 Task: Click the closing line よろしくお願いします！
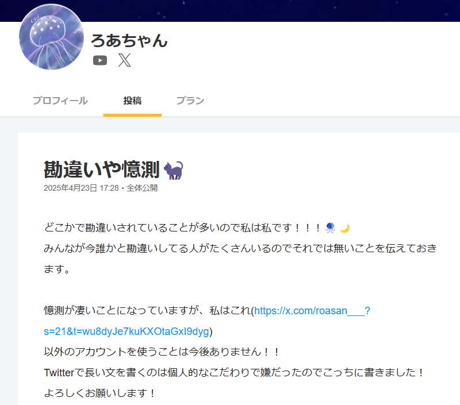click(x=100, y=393)
